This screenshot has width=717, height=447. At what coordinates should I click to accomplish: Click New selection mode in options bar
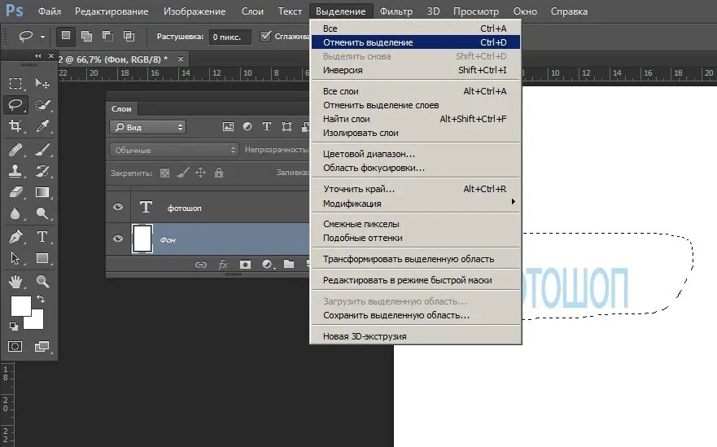point(66,36)
